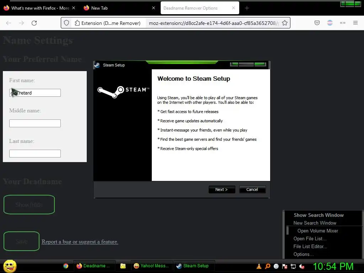Click Next in Steam Setup
Image resolution: width=364 pixels, height=273 pixels.
(x=222, y=189)
